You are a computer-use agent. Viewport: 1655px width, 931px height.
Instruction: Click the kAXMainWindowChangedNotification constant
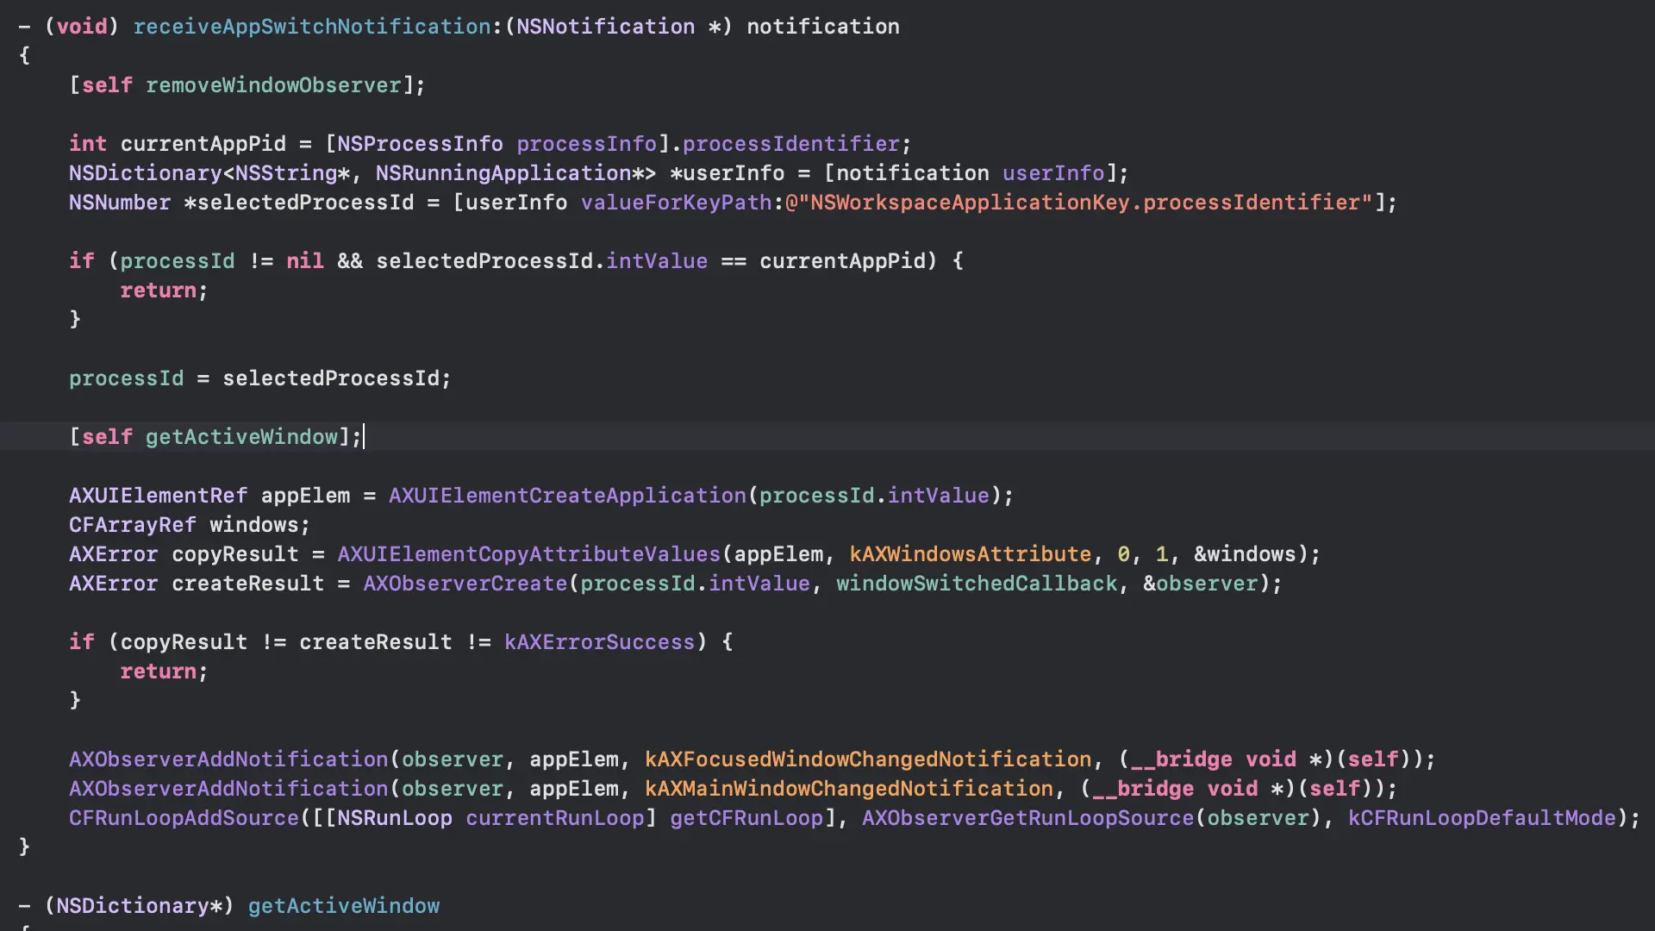[x=849, y=789]
